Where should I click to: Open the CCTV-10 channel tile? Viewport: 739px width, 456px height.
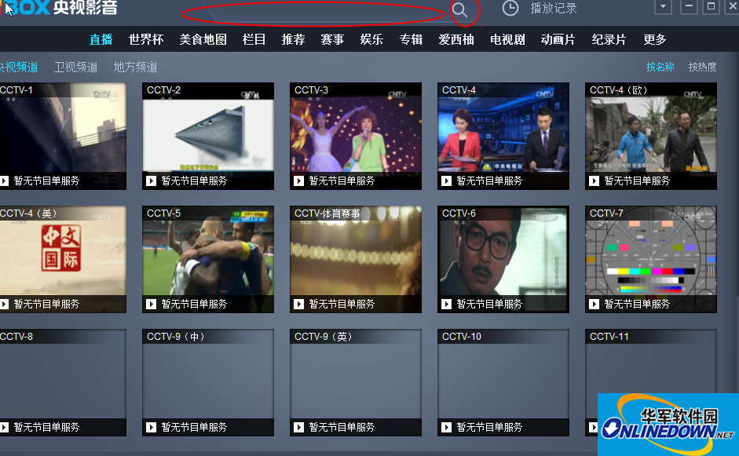503,382
